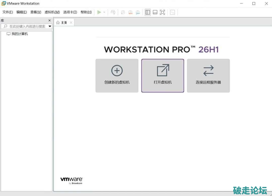Click the vmware by Broadcom logo
This screenshot has width=272, height=196.
pos(72,181)
